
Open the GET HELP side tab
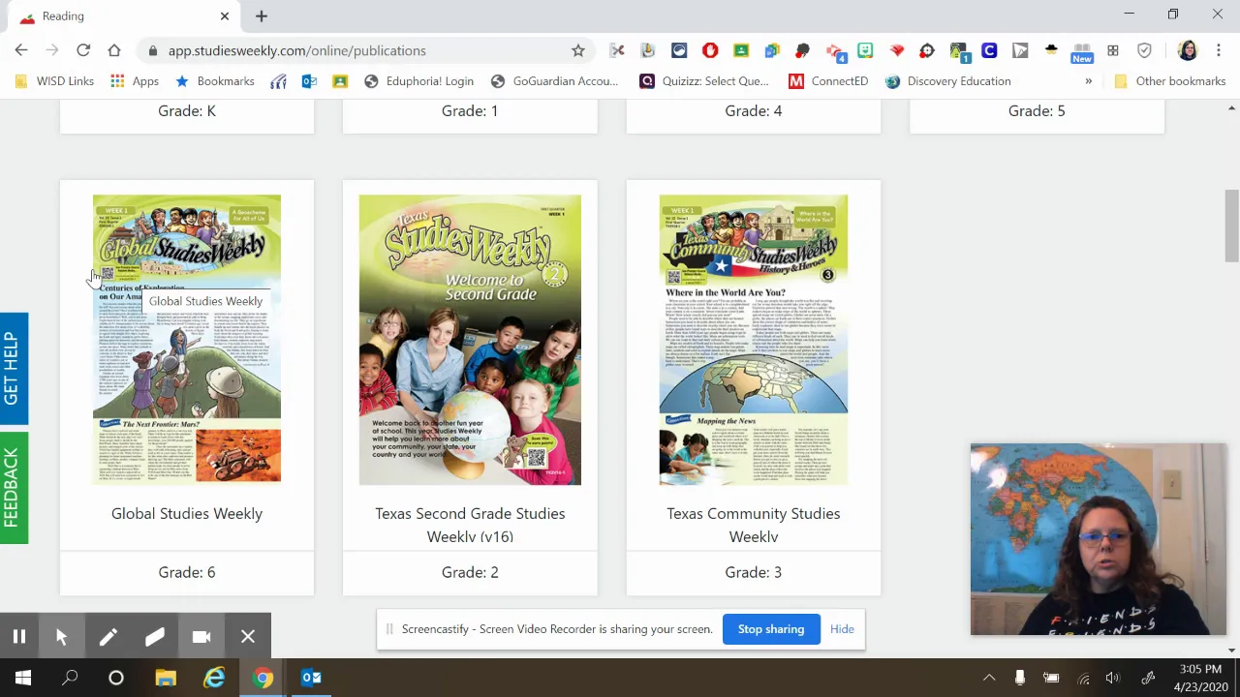click(12, 368)
